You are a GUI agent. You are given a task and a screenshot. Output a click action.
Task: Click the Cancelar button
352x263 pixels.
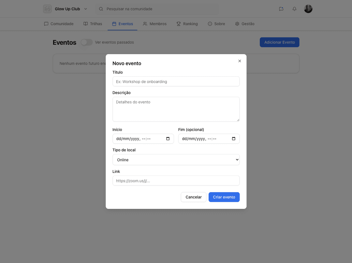pyautogui.click(x=193, y=197)
